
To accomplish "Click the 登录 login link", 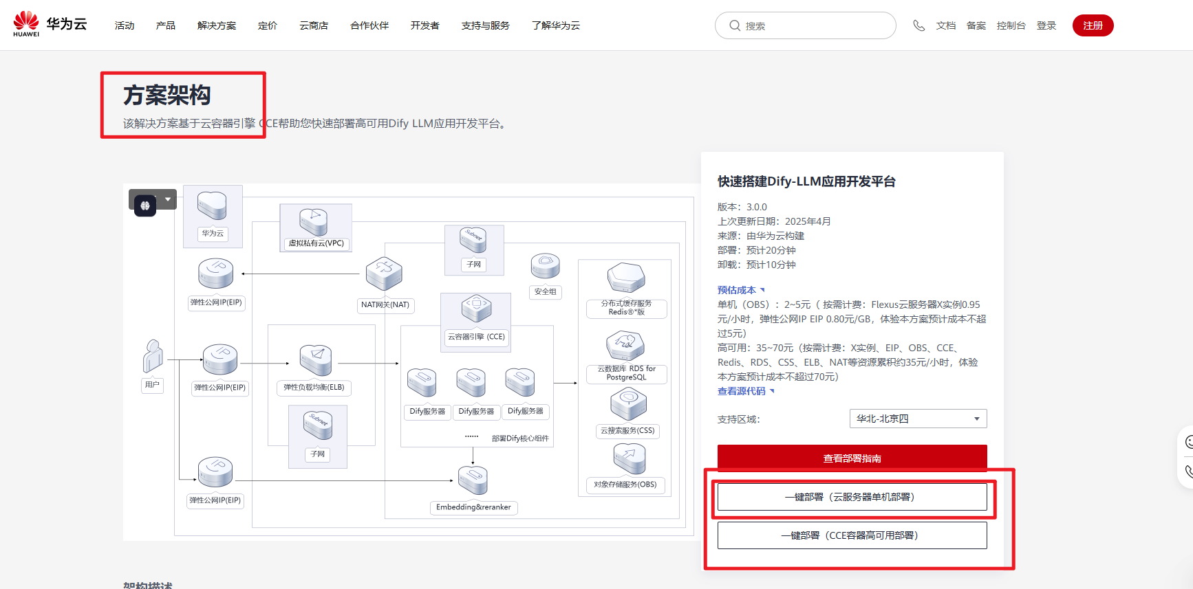I will tap(1046, 25).
